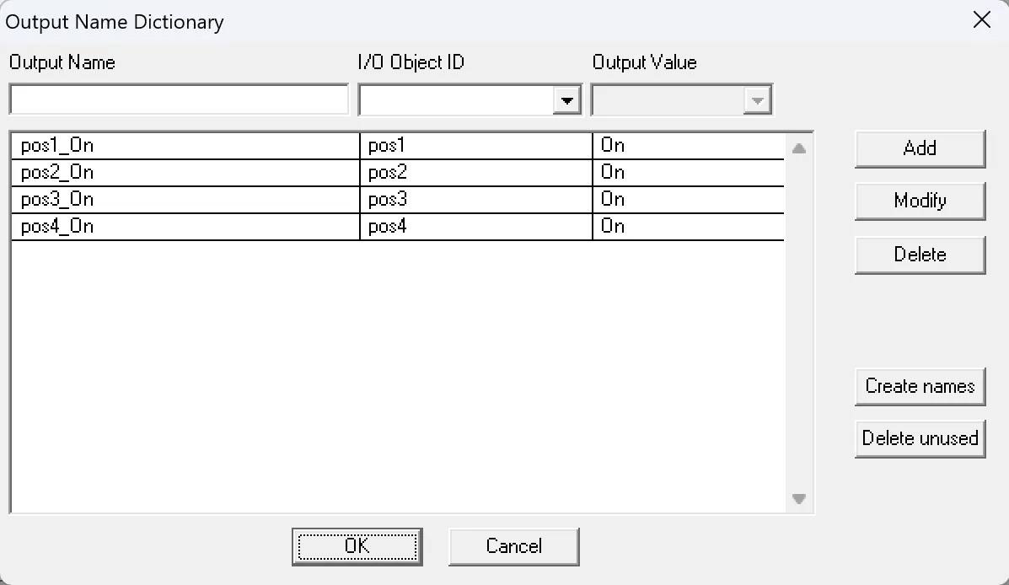
Task: Close the Output Name Dictionary dialog
Action: (x=981, y=20)
